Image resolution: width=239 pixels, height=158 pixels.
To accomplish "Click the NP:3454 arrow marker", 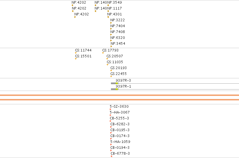I will click(111, 46).
